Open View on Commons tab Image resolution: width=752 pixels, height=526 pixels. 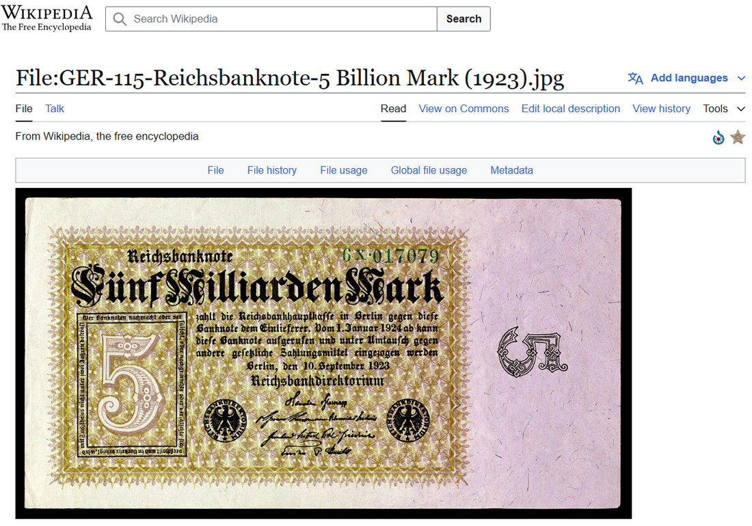464,109
